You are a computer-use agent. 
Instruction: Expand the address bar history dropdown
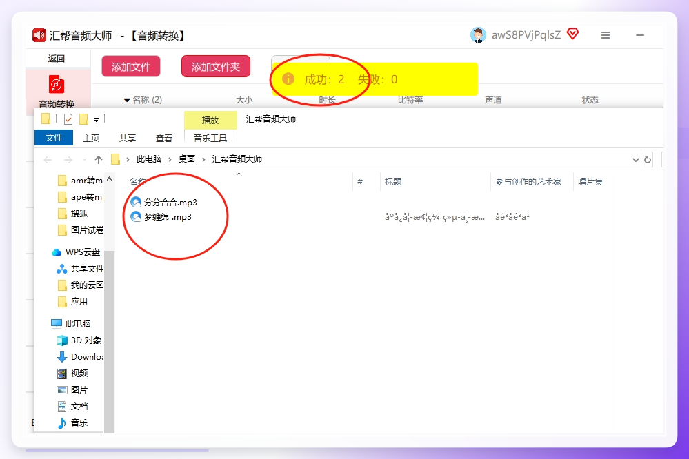coord(635,160)
